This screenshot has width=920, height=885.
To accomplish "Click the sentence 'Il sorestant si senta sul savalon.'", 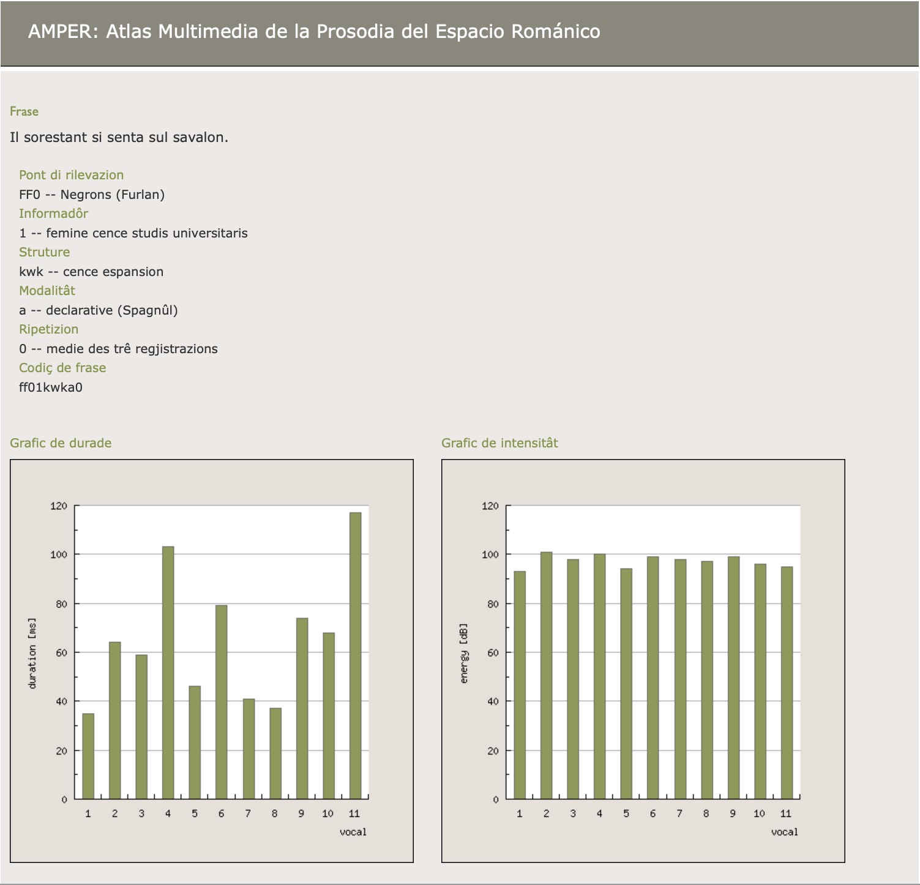I will [x=119, y=137].
